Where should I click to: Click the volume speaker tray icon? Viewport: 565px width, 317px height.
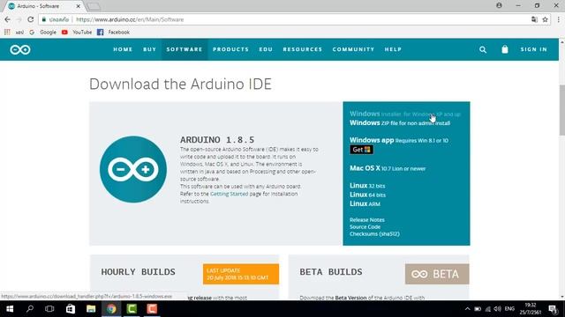[x=498, y=309]
